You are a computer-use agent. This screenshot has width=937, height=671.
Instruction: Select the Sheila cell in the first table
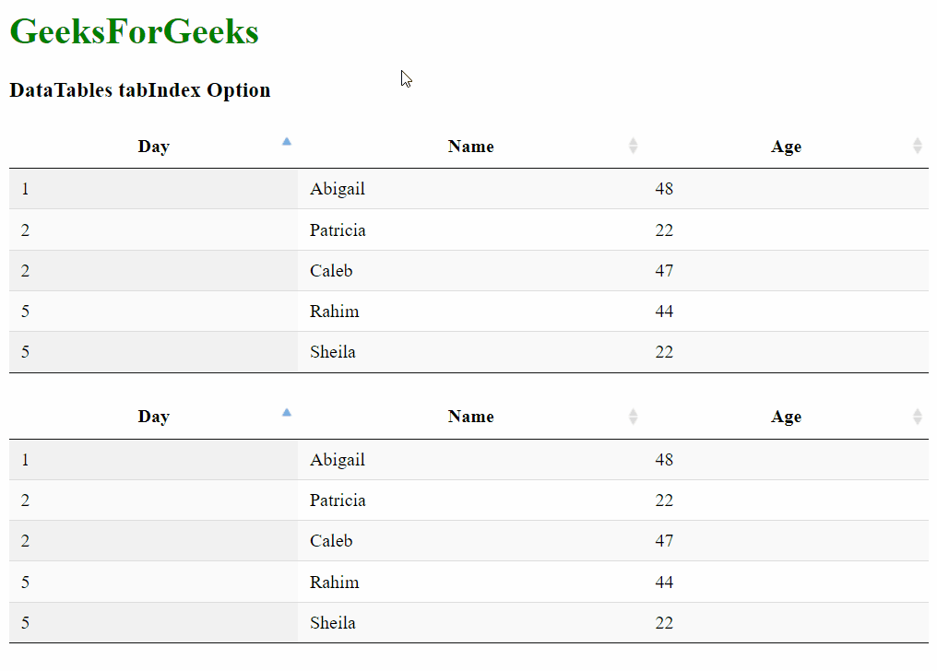(x=333, y=351)
